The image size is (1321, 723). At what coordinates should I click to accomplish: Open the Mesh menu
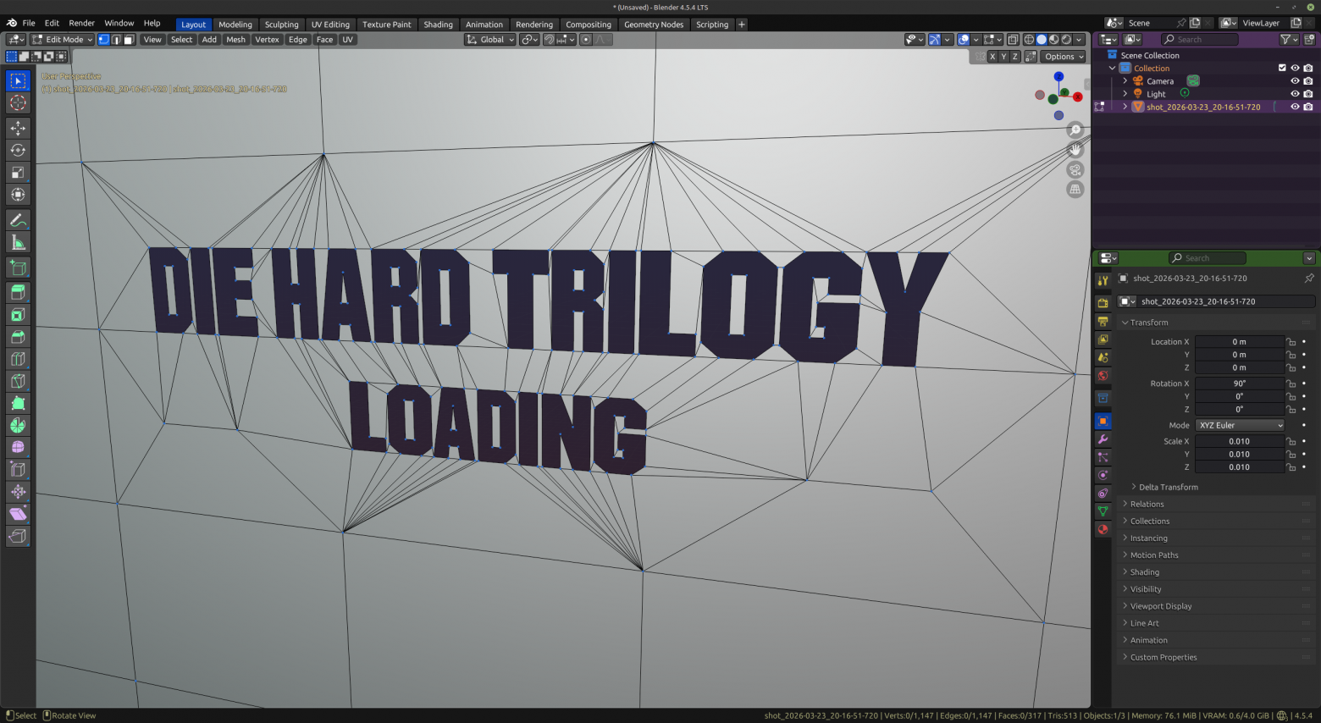pyautogui.click(x=235, y=40)
